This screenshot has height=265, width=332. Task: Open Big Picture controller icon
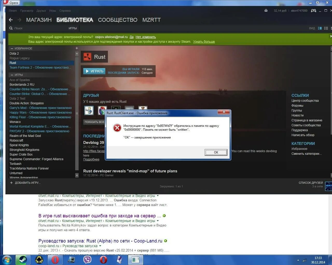[x=314, y=11]
